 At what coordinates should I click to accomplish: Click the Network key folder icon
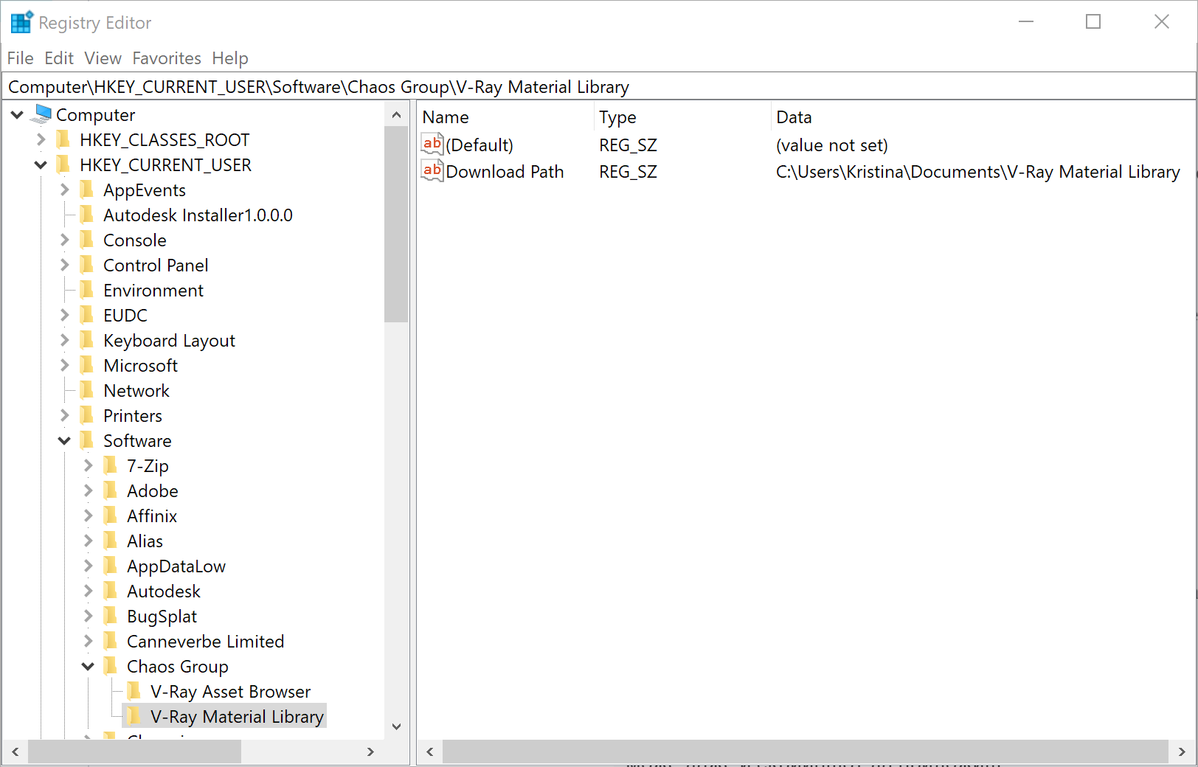click(87, 391)
